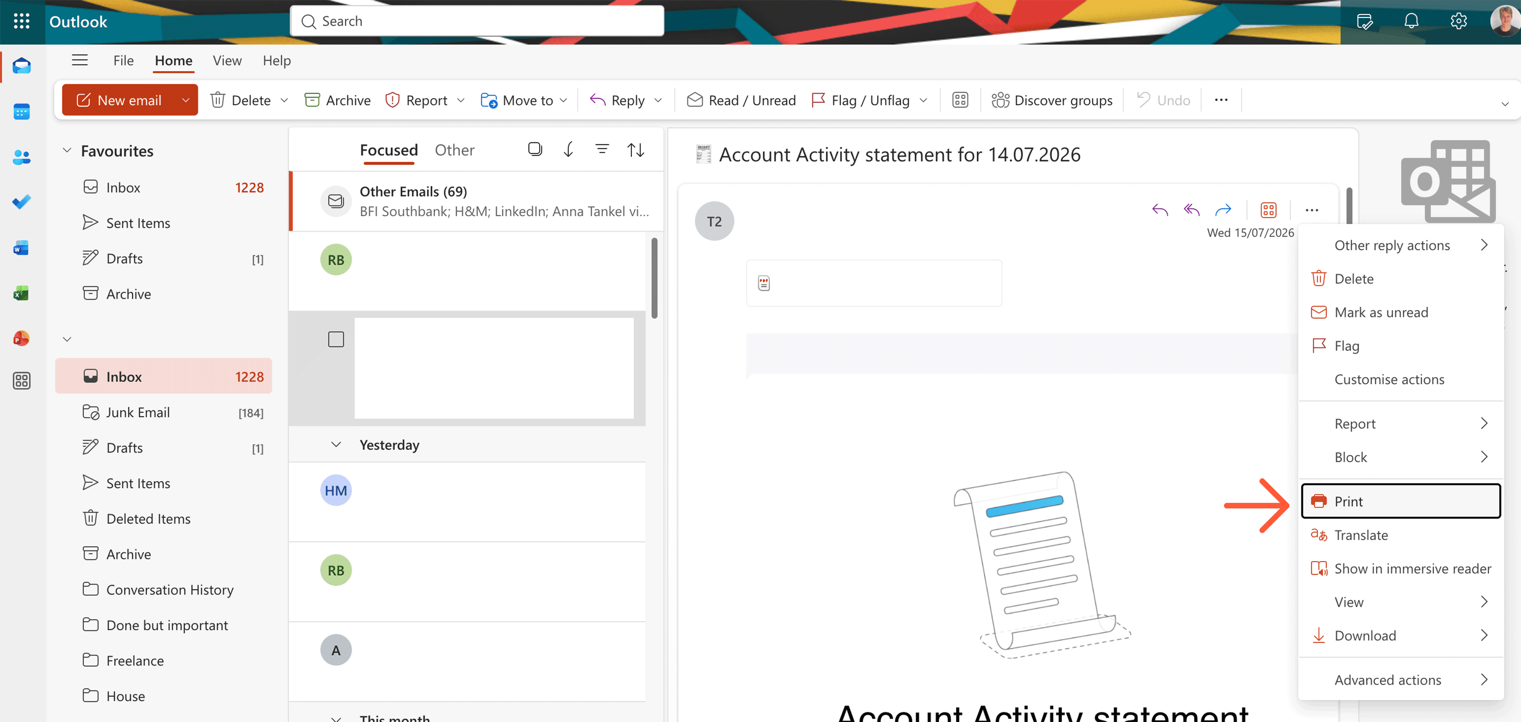
Task: Click the Reply arrow in message header
Action: click(1160, 210)
